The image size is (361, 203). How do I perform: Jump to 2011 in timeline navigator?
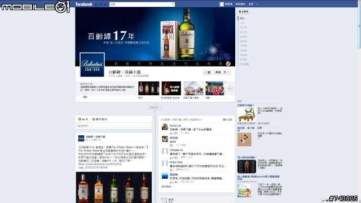(243, 32)
